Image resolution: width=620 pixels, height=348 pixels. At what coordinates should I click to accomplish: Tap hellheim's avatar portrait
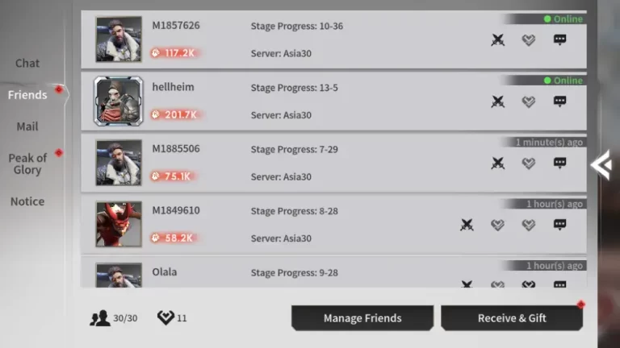119,101
